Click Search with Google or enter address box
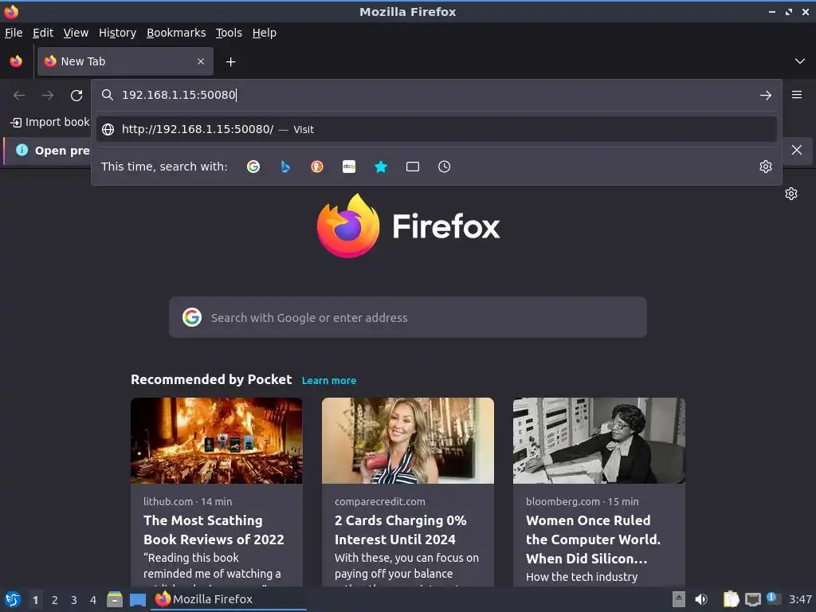The width and height of the screenshot is (816, 612). [407, 317]
